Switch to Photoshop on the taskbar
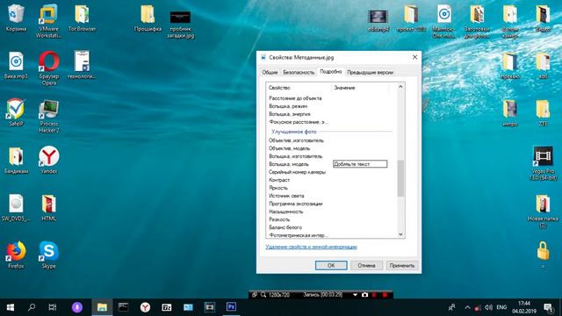The height and width of the screenshot is (316, 562). (231, 307)
